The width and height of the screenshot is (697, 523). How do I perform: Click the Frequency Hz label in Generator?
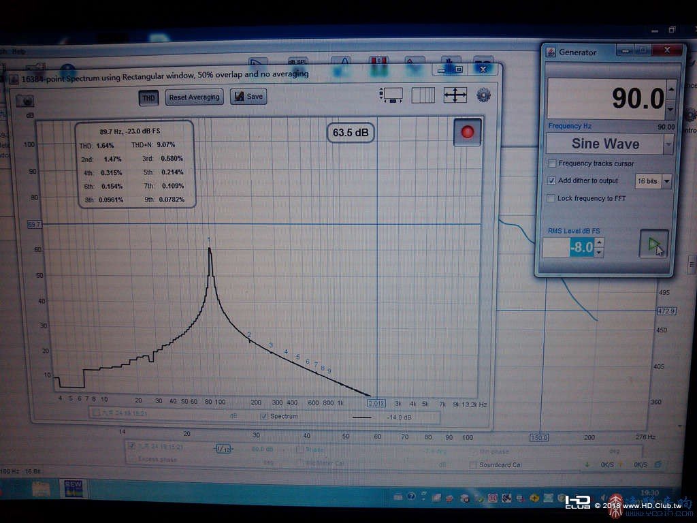570,126
